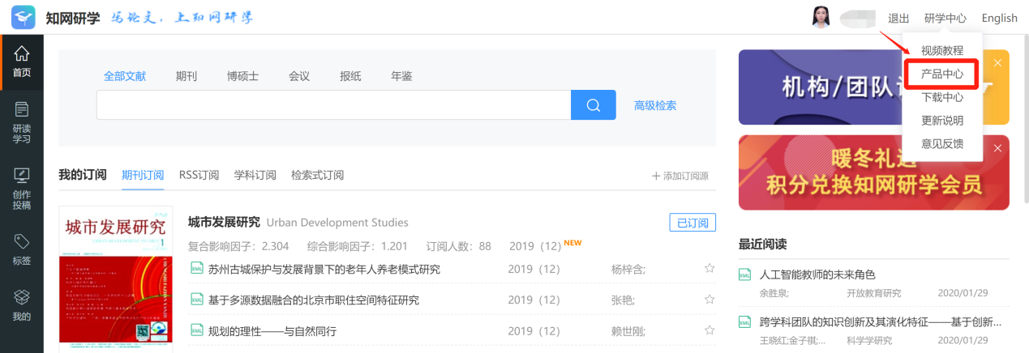
Task: Switch to the RSS订阅 tab
Action: point(199,175)
